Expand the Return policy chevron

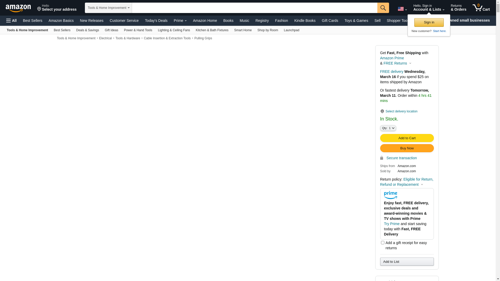click(x=422, y=184)
